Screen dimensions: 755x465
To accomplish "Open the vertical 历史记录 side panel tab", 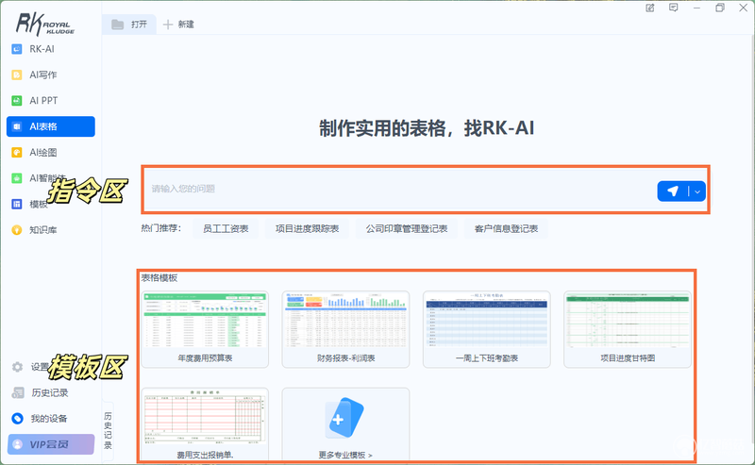I will tap(108, 430).
